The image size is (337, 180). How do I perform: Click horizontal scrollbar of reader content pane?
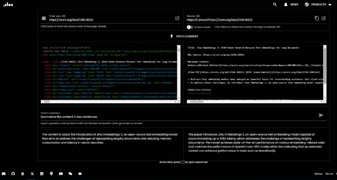[x=255, y=101]
